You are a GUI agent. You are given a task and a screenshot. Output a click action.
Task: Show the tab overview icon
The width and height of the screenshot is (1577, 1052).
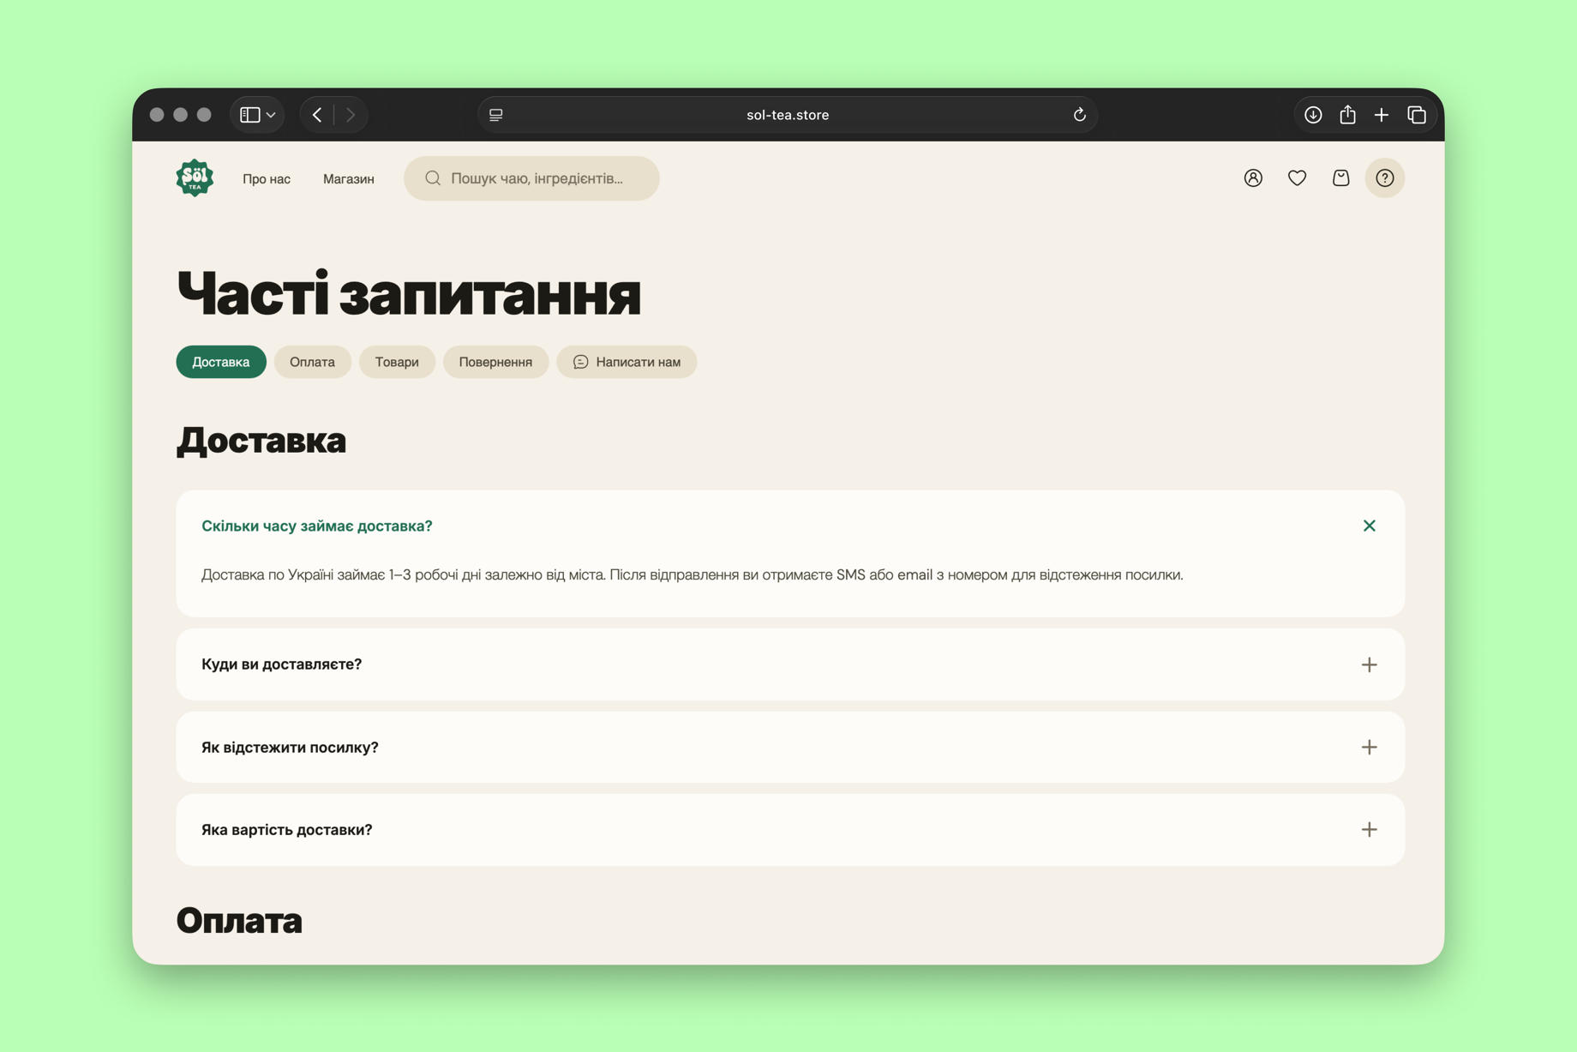[1417, 115]
